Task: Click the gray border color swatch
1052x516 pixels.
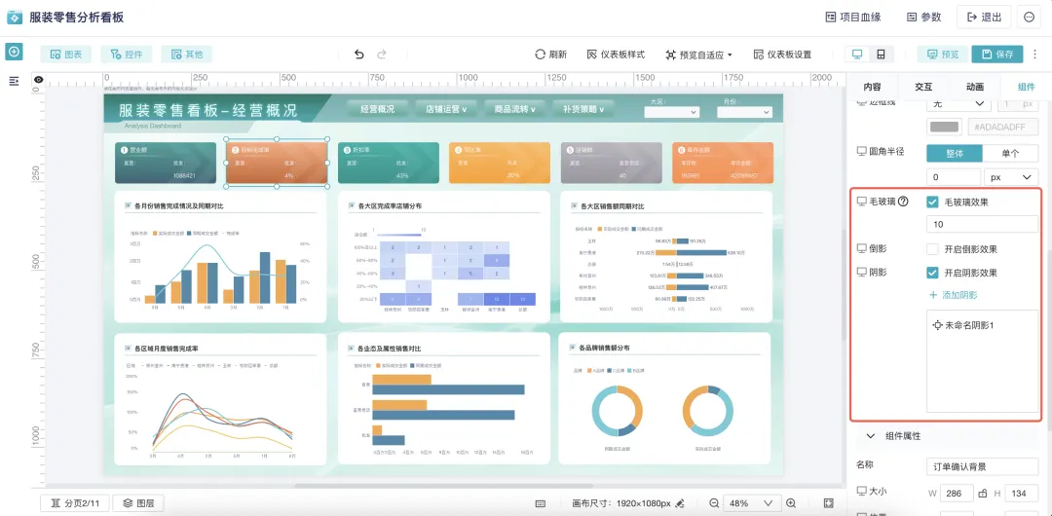Action: pyautogui.click(x=945, y=127)
